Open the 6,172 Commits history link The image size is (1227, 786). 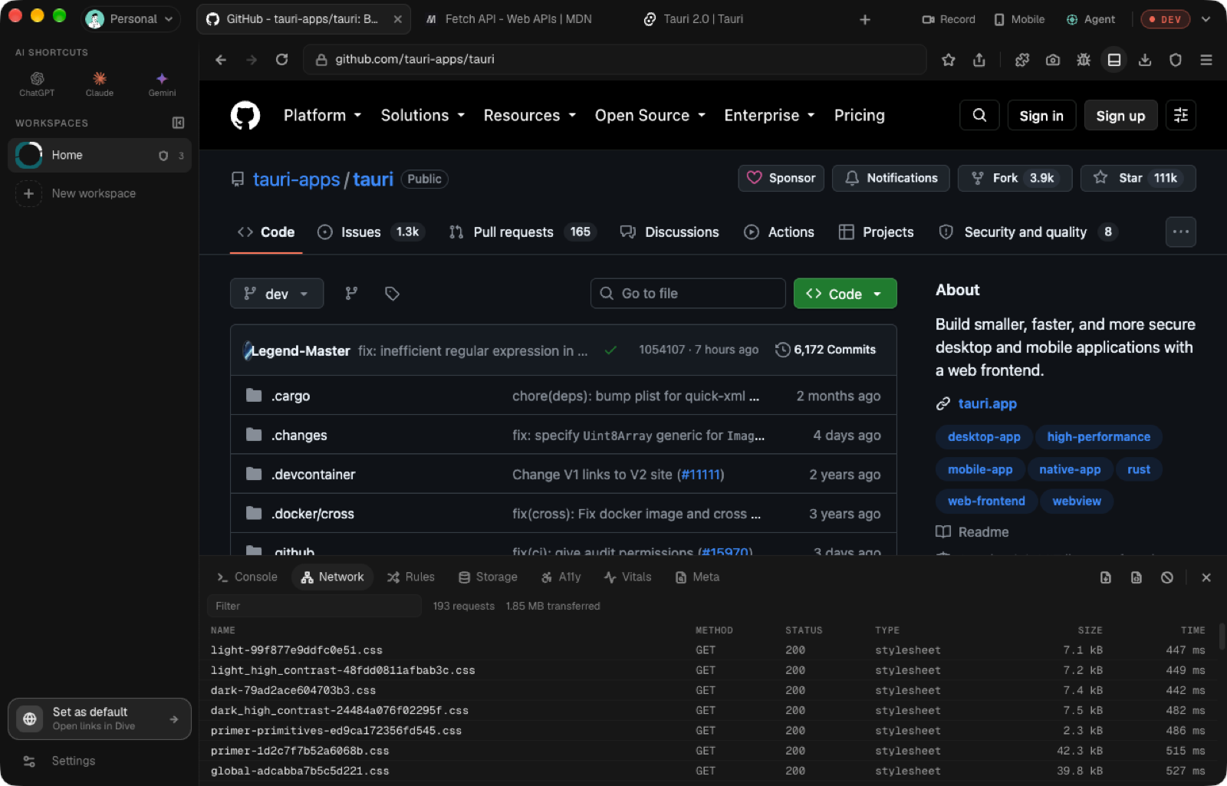click(825, 350)
